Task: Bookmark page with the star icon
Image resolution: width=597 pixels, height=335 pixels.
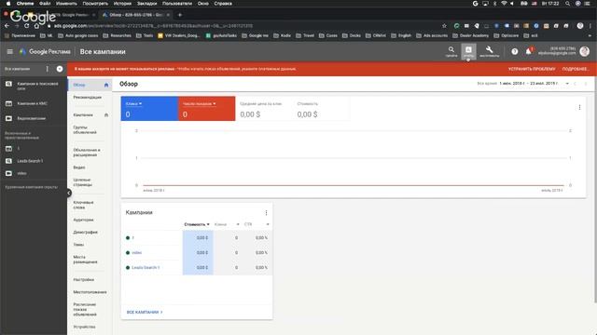Action: tap(444, 26)
